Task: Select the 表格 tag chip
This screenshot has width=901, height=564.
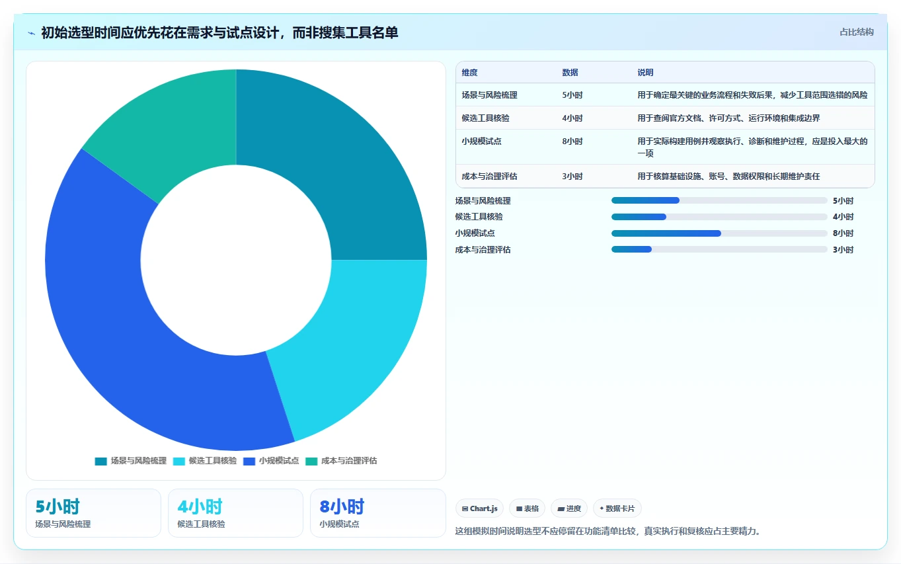Action: pyautogui.click(x=528, y=508)
